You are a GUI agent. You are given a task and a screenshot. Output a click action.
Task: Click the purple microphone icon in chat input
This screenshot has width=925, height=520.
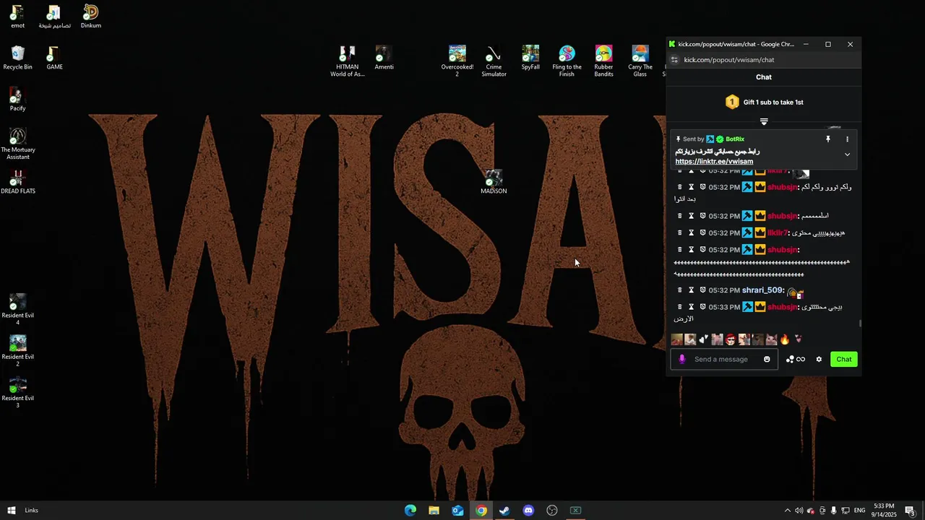pyautogui.click(x=681, y=359)
